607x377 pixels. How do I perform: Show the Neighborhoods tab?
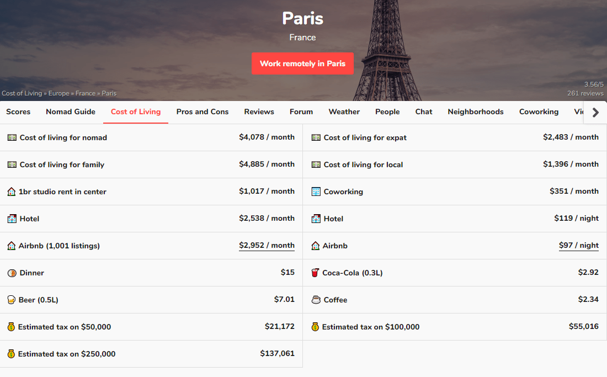475,112
